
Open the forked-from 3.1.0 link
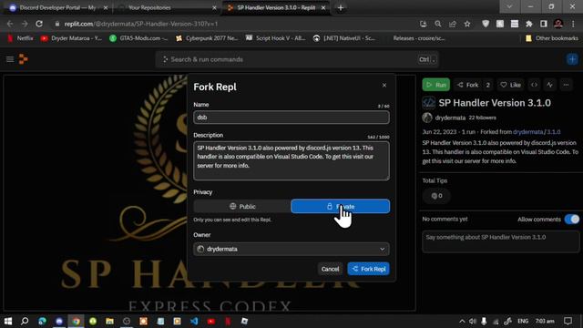click(x=554, y=131)
